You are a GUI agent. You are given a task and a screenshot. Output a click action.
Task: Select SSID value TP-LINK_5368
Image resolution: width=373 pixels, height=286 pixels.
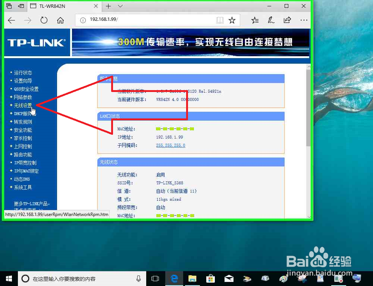coord(170,183)
